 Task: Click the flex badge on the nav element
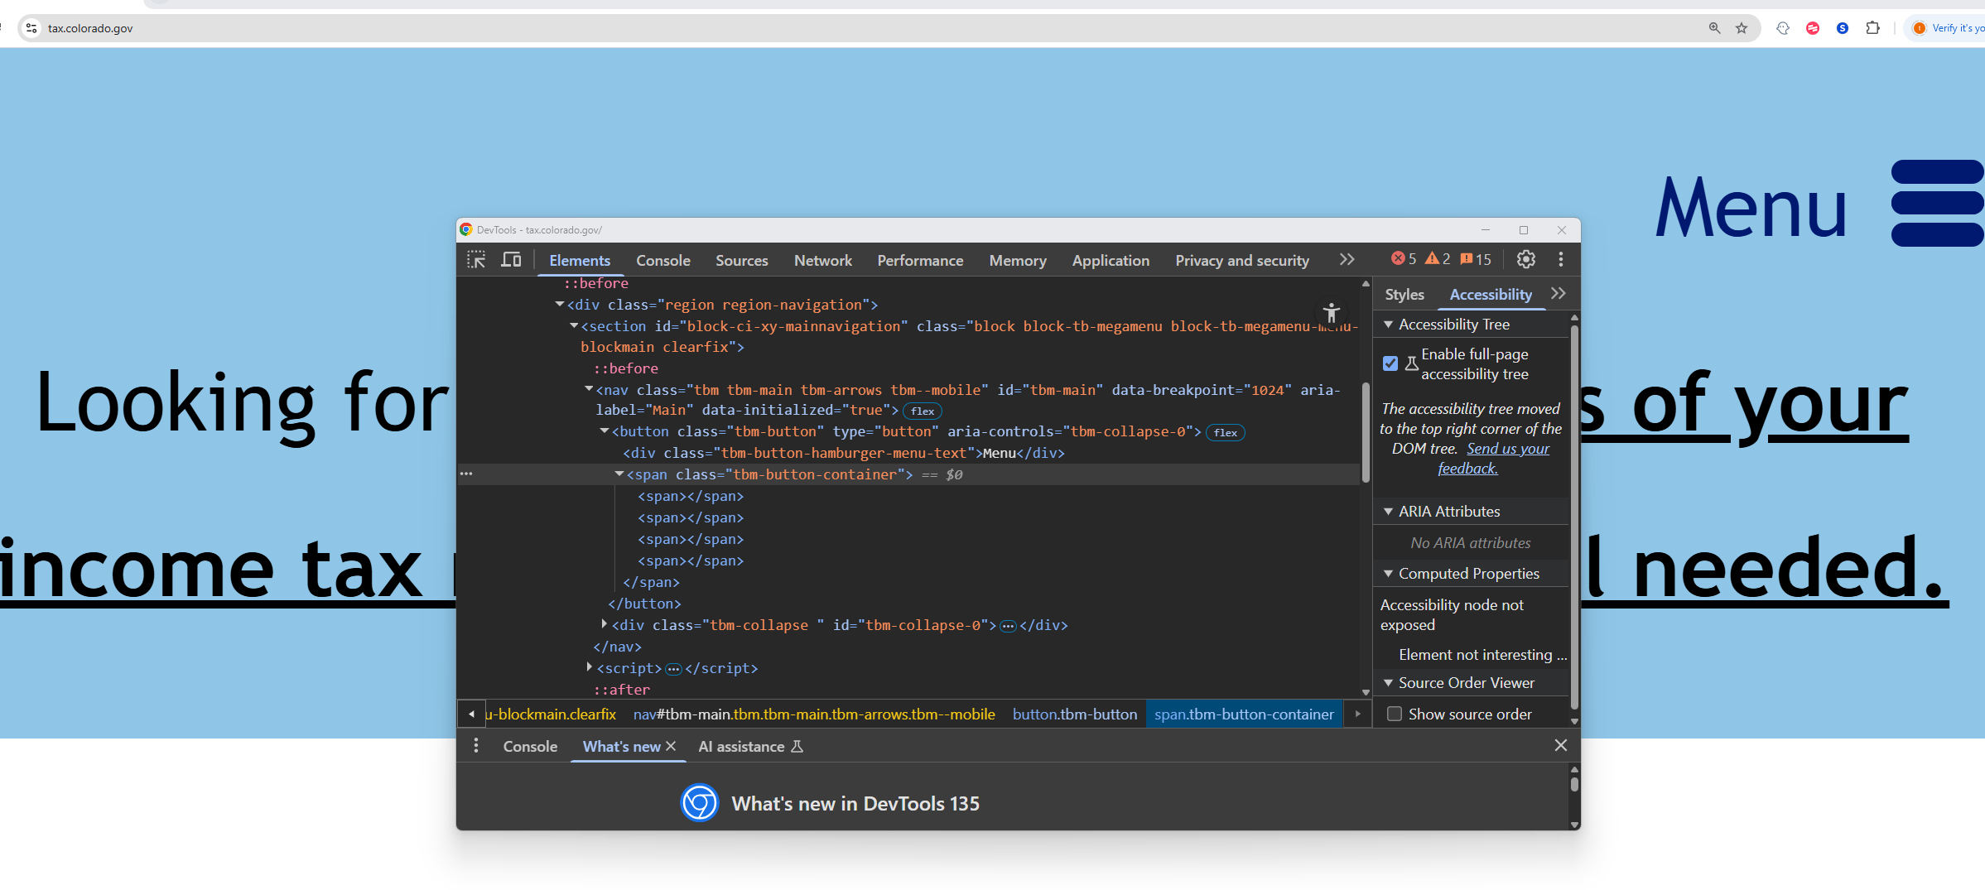922,411
